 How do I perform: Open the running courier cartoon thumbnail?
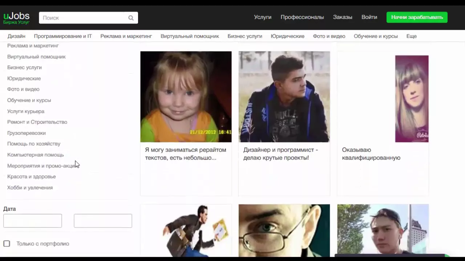(x=186, y=231)
